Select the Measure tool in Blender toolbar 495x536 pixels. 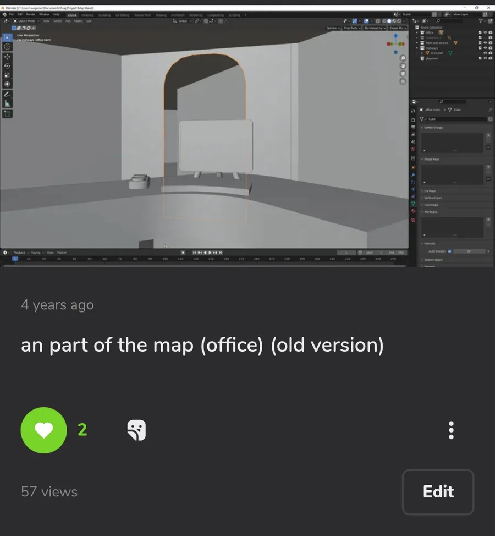tap(7, 103)
